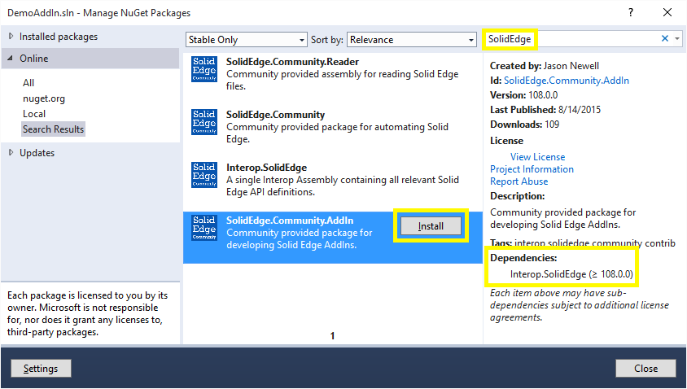Click the Report Abuse link
687x389 pixels.
point(519,181)
